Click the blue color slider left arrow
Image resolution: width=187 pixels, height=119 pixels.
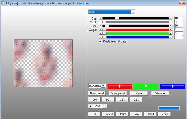100,37
